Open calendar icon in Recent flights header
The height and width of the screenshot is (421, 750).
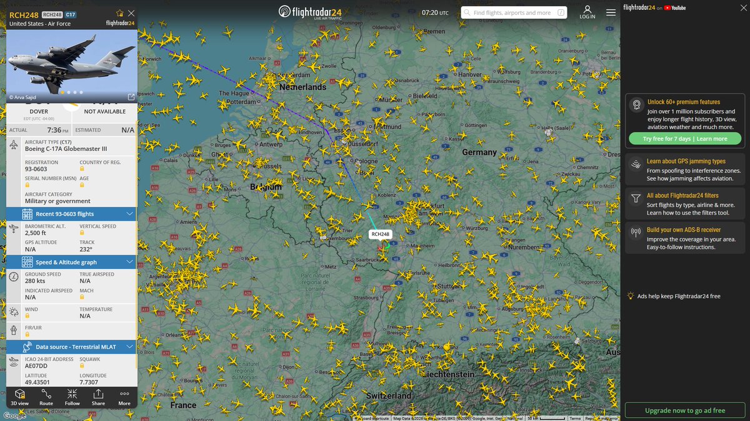27,214
